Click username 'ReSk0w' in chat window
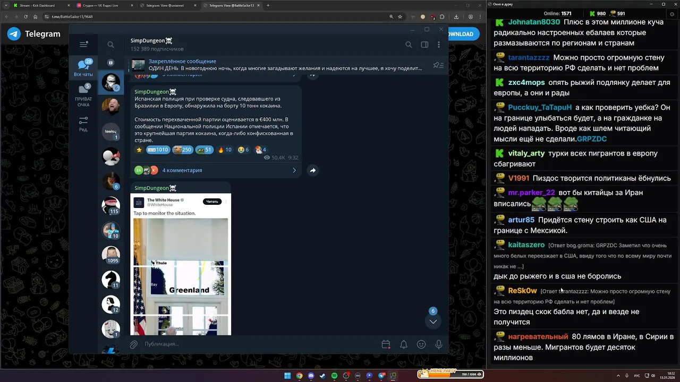 [522, 291]
